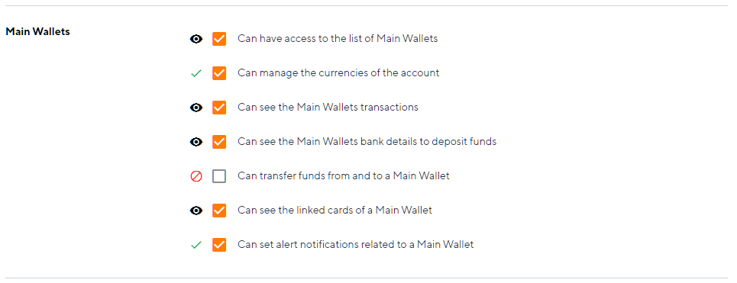Image resolution: width=737 pixels, height=283 pixels.
Task: Click the eye icon beside Main Wallets list access
Action: pyautogui.click(x=196, y=39)
